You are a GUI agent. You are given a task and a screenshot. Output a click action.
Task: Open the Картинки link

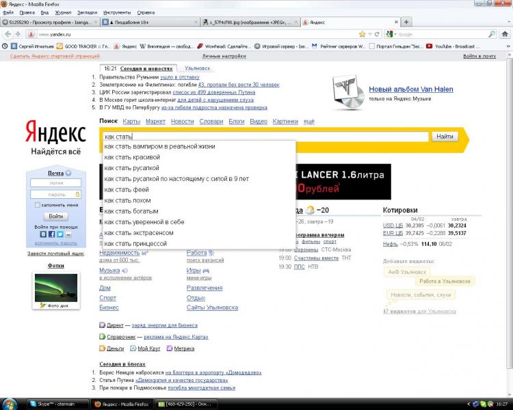[x=285, y=122]
